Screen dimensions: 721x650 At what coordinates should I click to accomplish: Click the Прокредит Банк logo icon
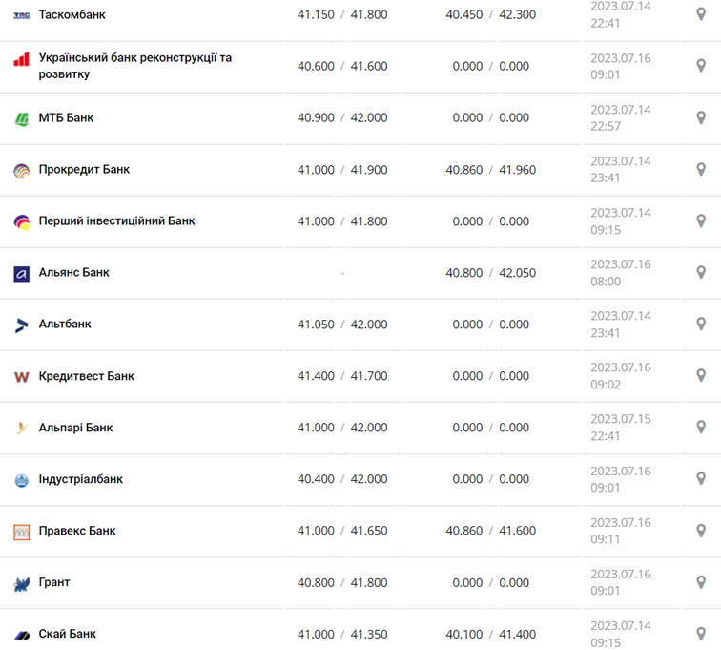pyautogui.click(x=21, y=171)
